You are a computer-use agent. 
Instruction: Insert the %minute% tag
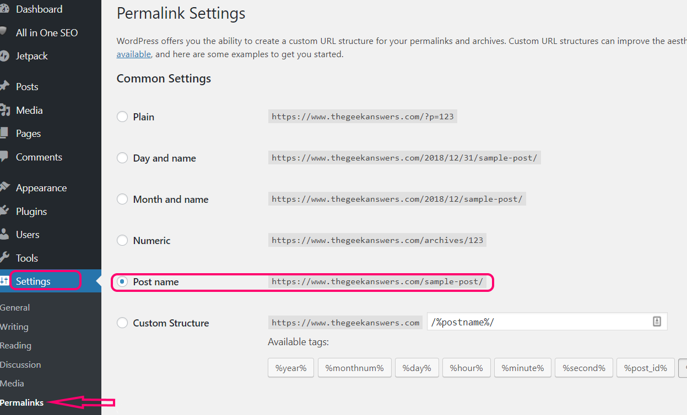pos(523,368)
